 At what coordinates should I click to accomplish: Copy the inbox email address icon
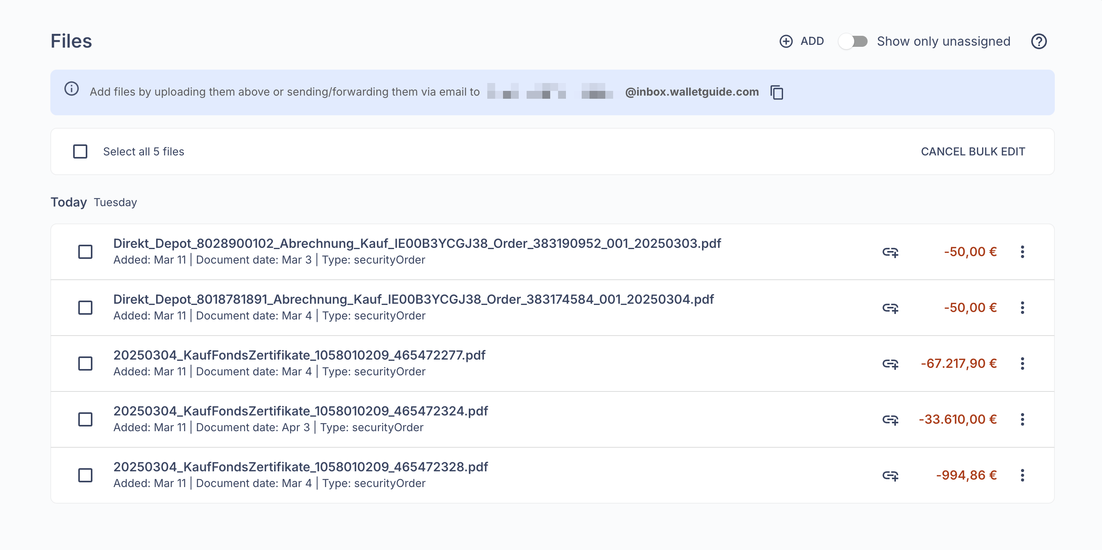click(776, 92)
